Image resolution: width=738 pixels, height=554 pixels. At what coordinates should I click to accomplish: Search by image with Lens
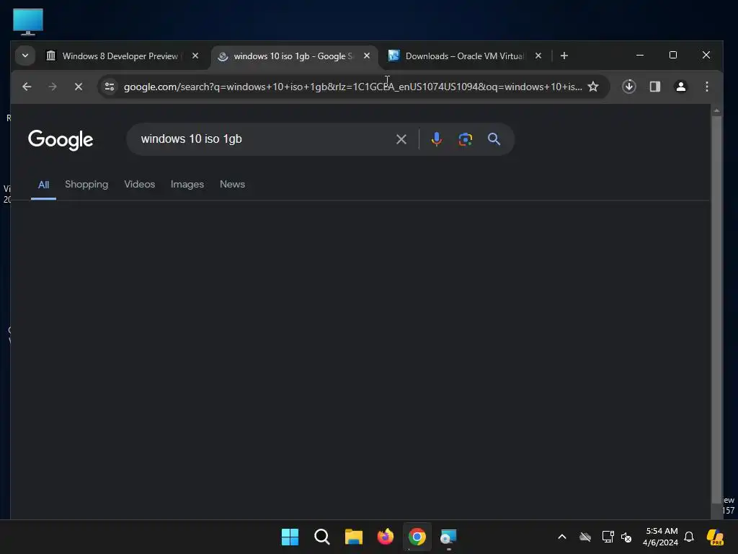(x=466, y=139)
